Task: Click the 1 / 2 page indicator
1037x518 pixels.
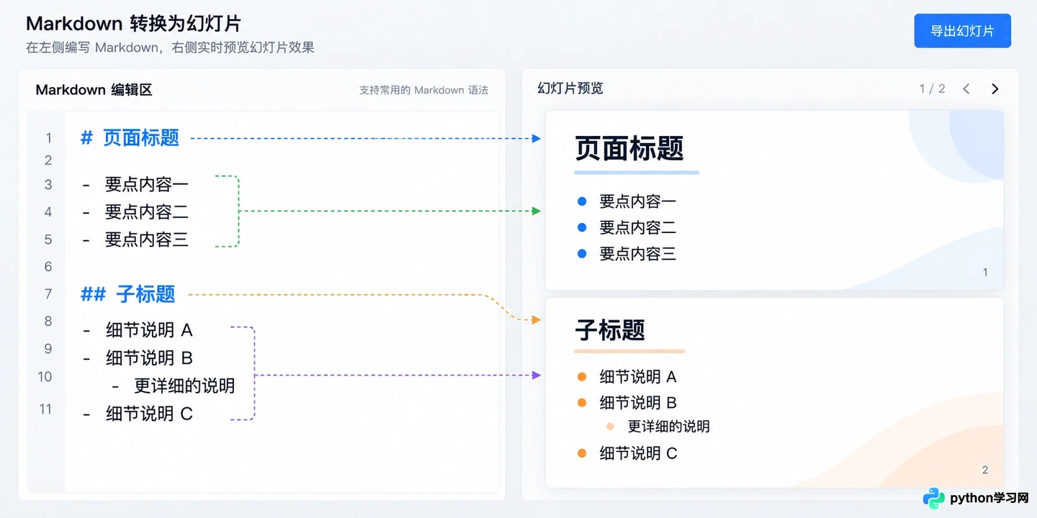Action: [x=932, y=88]
